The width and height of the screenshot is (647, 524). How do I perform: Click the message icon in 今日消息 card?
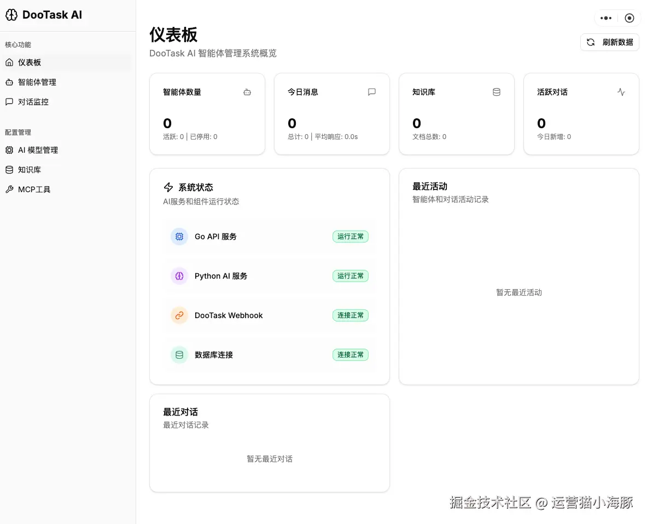click(372, 92)
